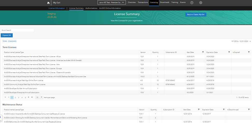Go to next page of Term Licenses
The image size is (252, 123).
tap(29, 97)
